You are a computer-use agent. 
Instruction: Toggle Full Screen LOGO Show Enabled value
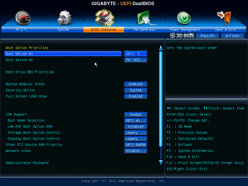pos(136,96)
